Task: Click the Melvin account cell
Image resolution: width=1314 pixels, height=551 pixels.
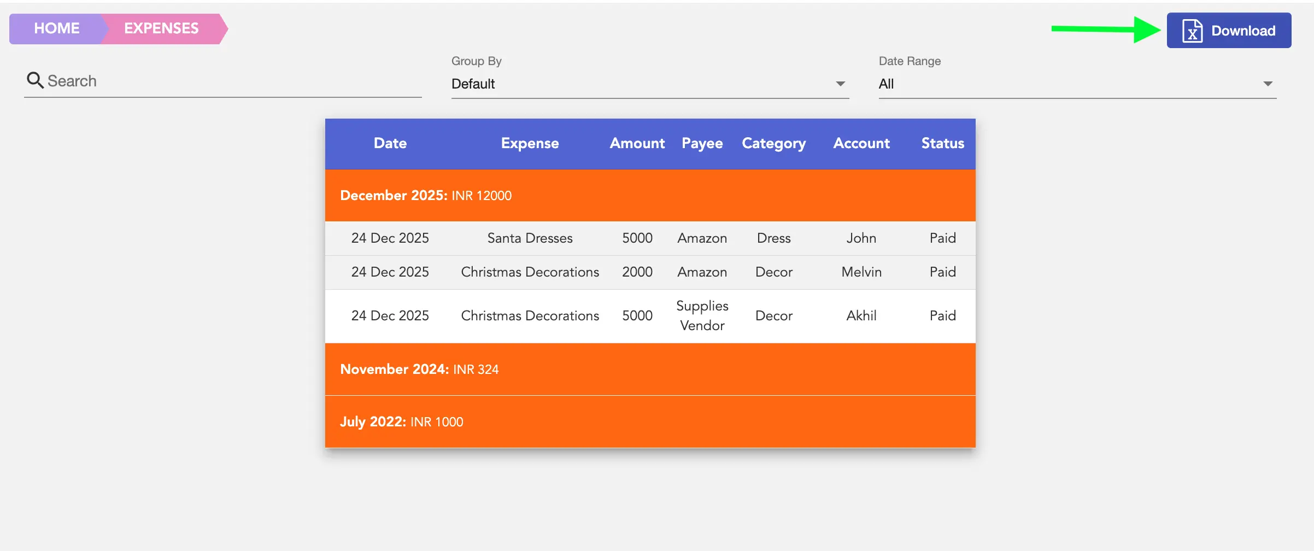Action: (861, 272)
